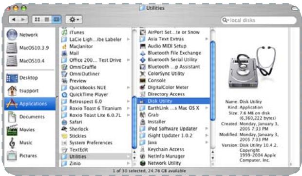The height and width of the screenshot is (176, 302).
Task: Select iSight Updater 1.0.2 folder
Action: tap(166, 136)
